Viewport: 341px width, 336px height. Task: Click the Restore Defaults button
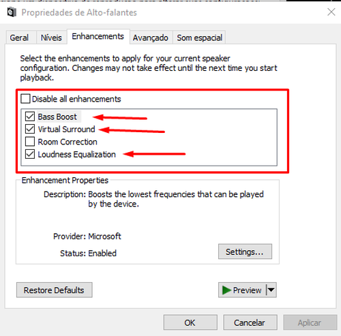tap(55, 290)
